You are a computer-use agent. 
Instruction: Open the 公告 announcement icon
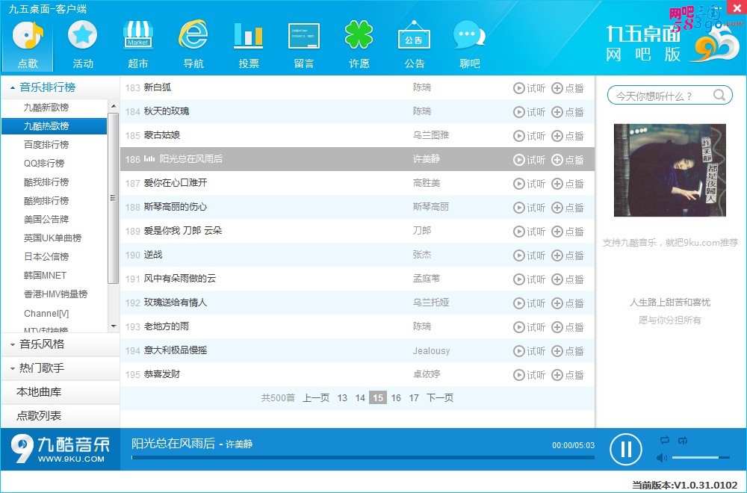tap(414, 45)
